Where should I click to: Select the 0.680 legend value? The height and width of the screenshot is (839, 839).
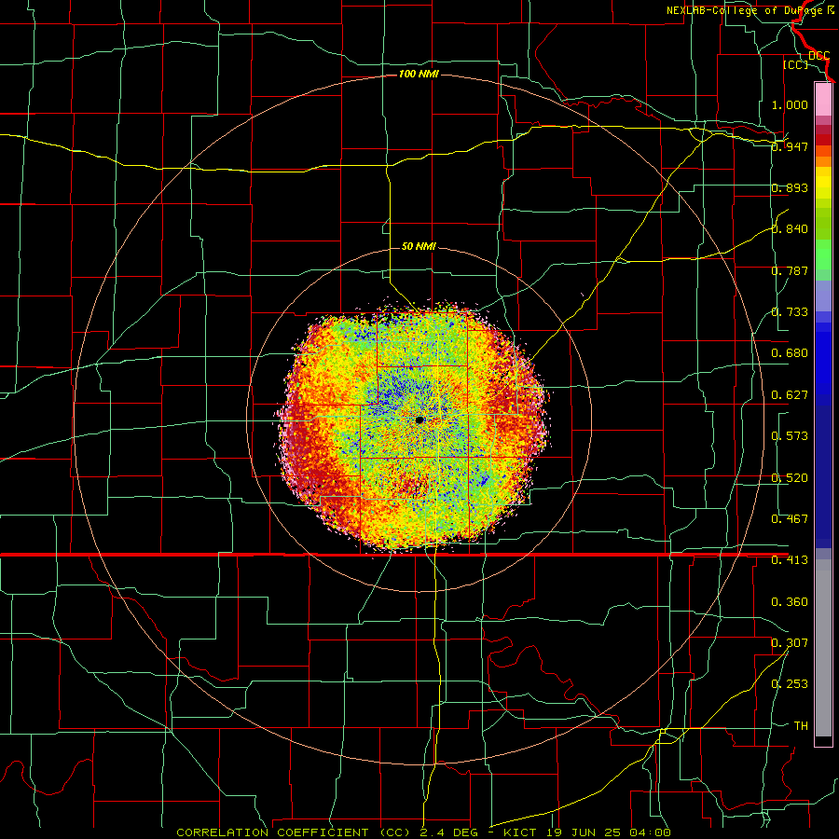(x=790, y=353)
